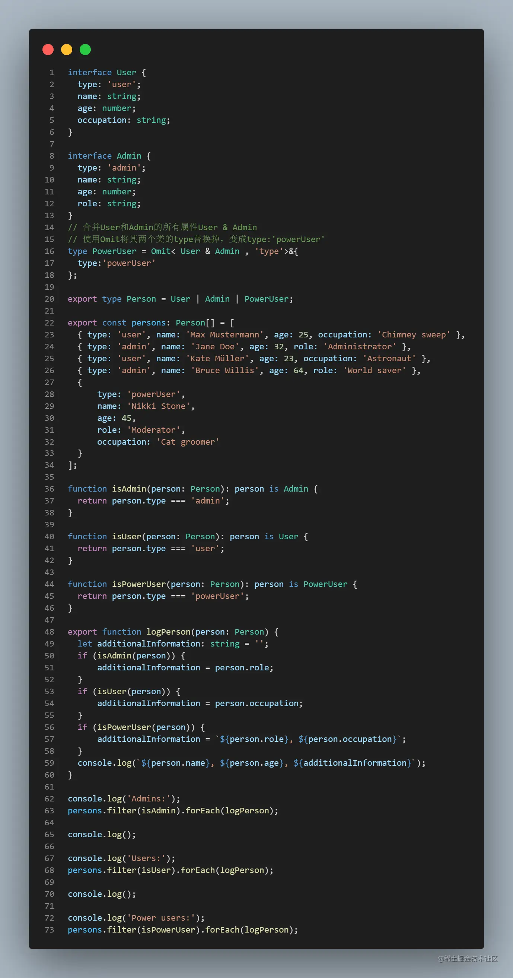Click console.log template on line 59
513x978 pixels.
252,763
